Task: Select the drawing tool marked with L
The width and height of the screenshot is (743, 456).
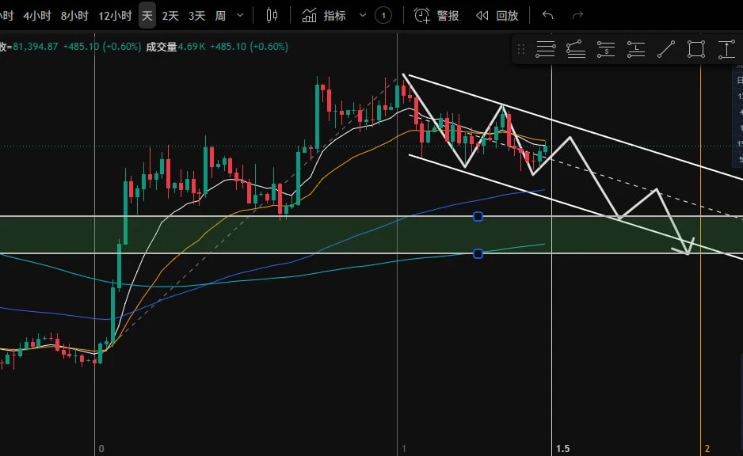Action: [636, 49]
